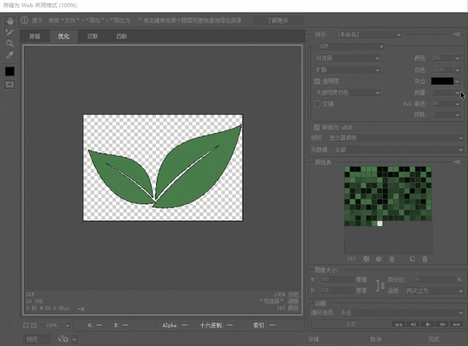The image size is (468, 346).
Task: Switch to the 原稿 tab
Action: (x=34, y=37)
